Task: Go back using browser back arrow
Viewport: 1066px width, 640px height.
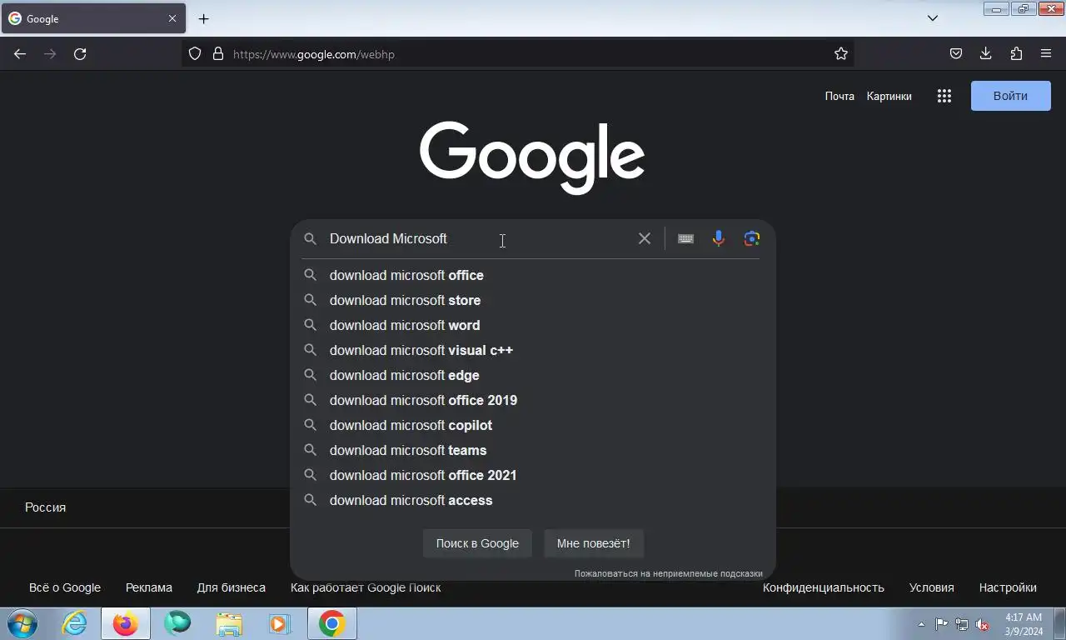Action: coord(20,54)
